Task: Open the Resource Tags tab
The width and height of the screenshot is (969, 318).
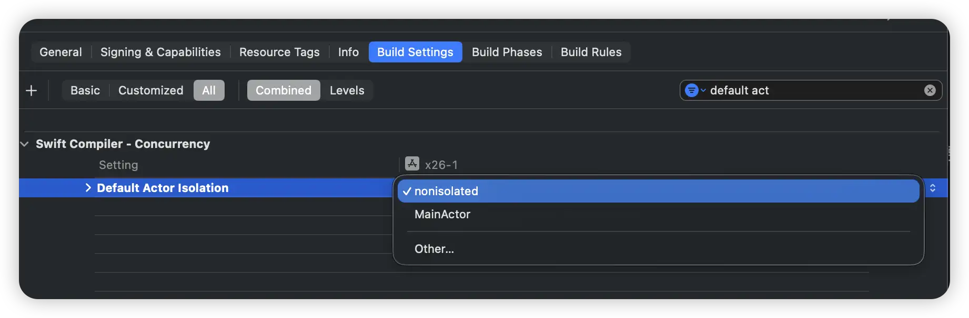Action: (279, 52)
